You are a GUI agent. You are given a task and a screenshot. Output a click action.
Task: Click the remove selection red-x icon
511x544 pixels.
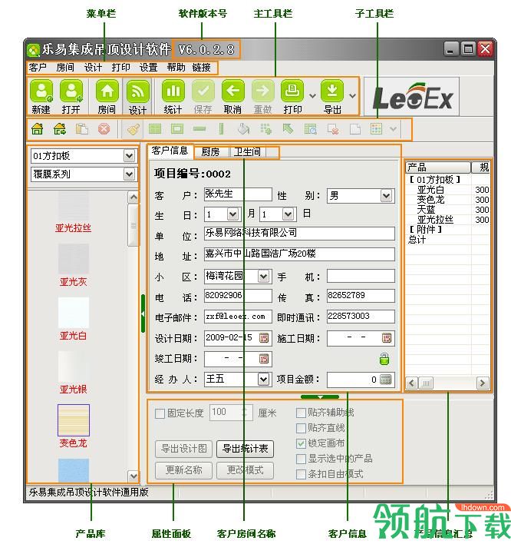point(333,129)
